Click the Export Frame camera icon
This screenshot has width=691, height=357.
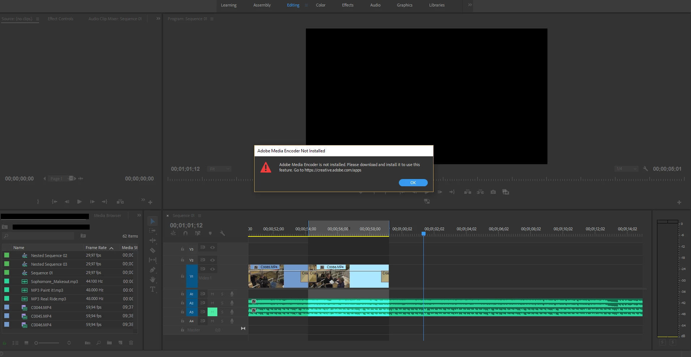pos(493,192)
